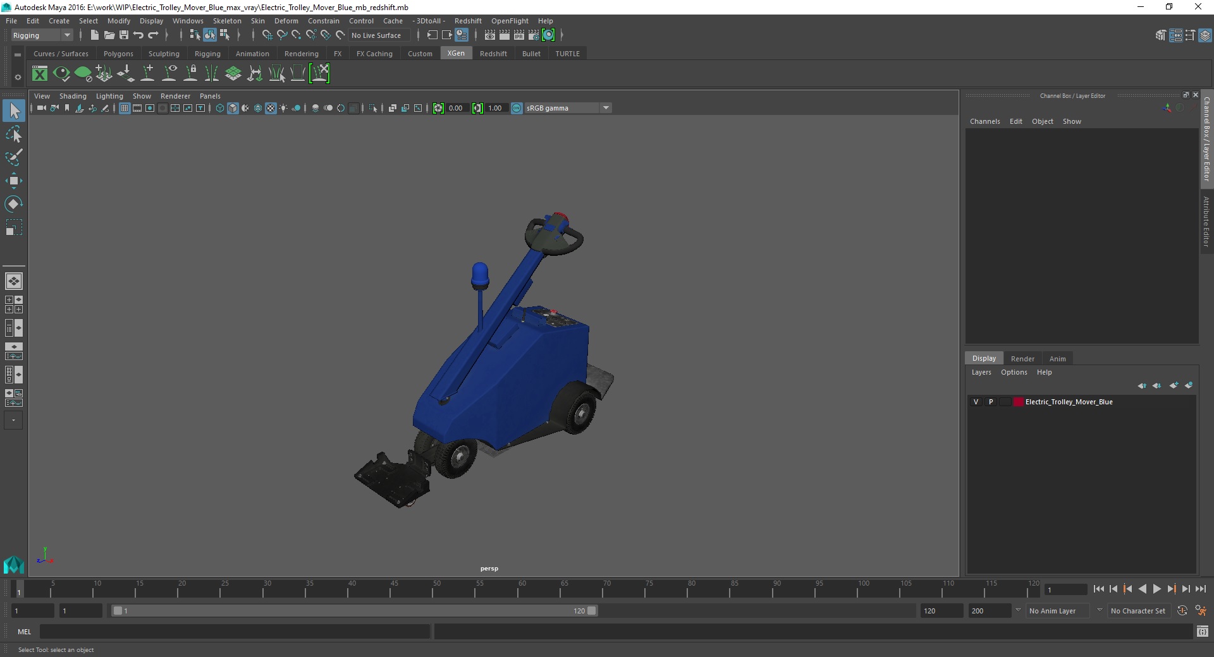This screenshot has width=1214, height=657.
Task: Click the Snap to grids icon
Action: (x=267, y=35)
